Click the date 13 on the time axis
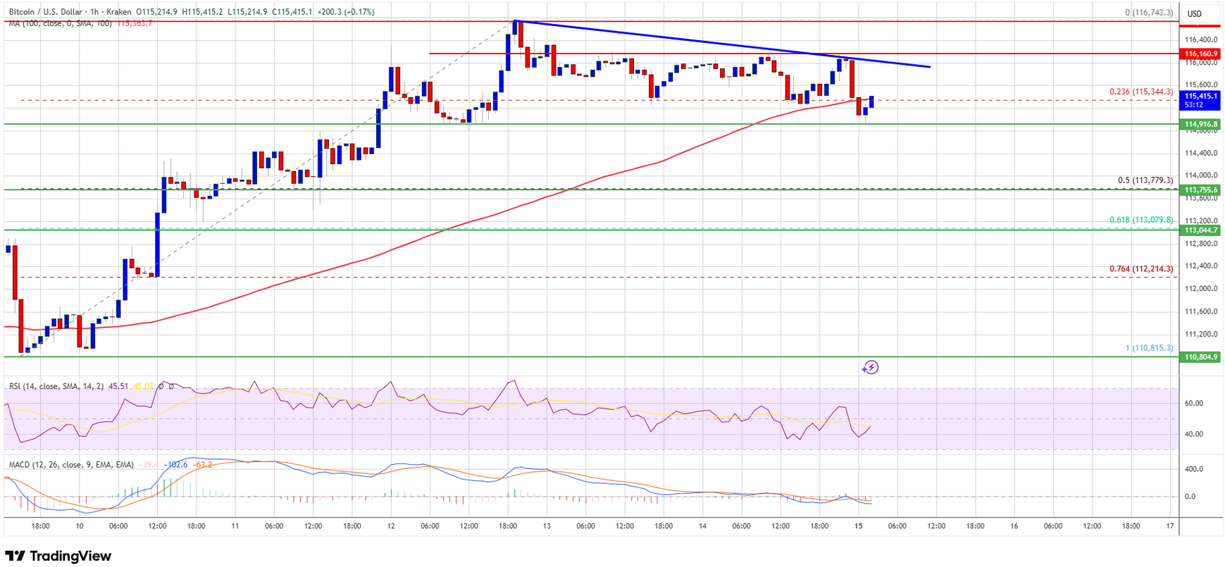The height and width of the screenshot is (567, 1225). [x=547, y=526]
